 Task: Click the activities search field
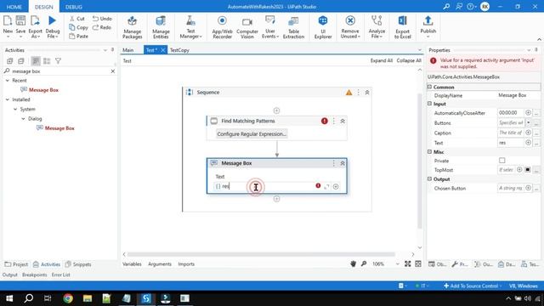click(x=59, y=71)
